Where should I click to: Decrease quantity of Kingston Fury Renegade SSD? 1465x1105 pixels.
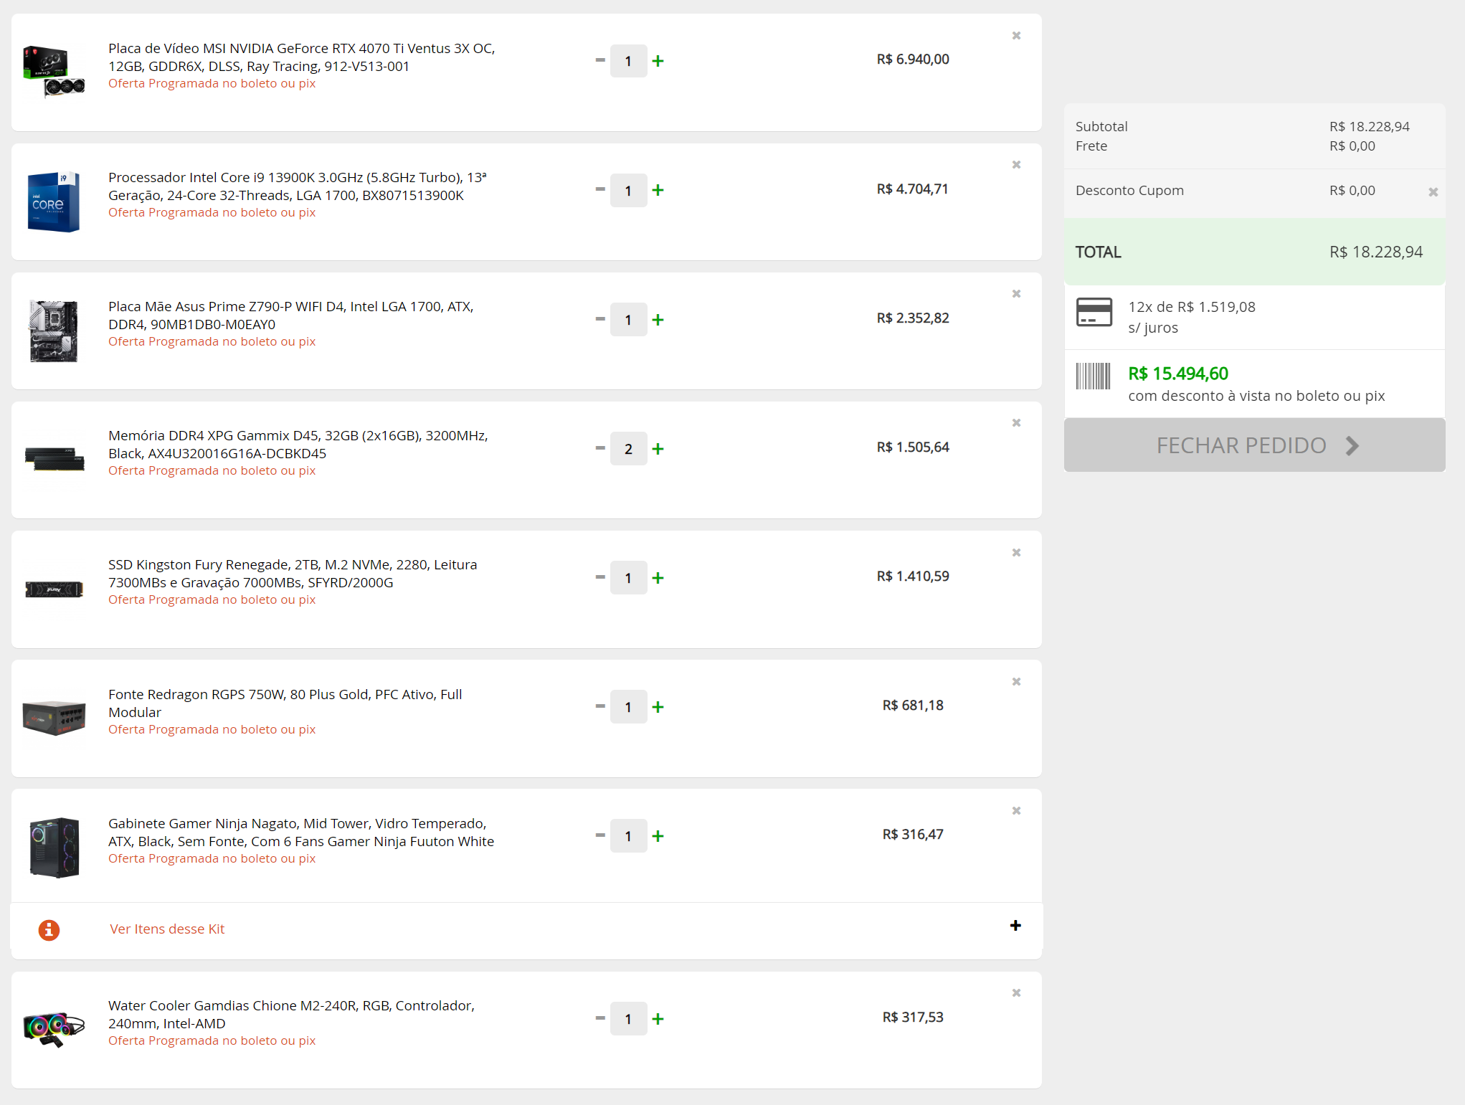point(600,577)
